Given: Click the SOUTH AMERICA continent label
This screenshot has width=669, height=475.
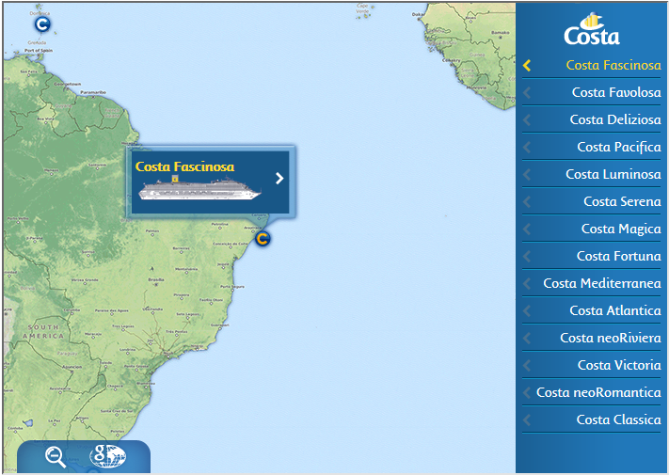Looking at the screenshot, I should point(43,332).
